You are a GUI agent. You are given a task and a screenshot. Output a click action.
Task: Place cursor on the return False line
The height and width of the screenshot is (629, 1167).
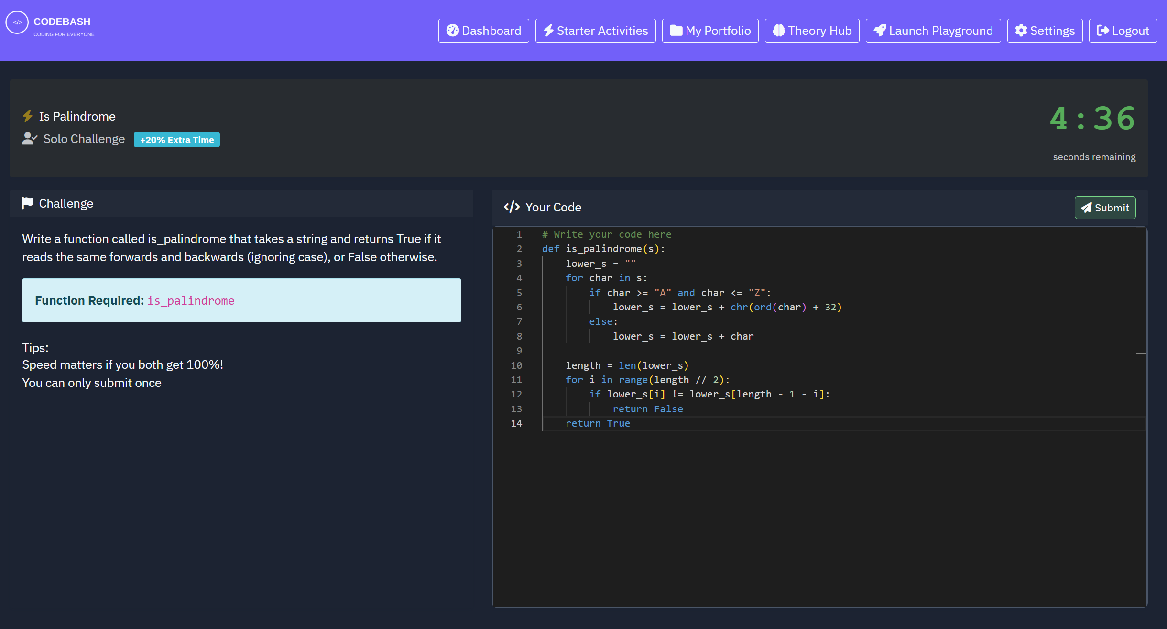tap(647, 409)
